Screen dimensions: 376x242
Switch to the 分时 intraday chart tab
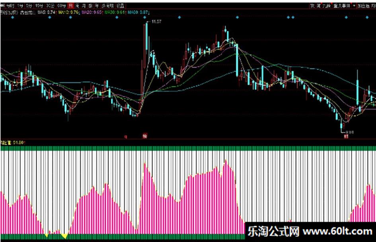[x=10, y=6]
